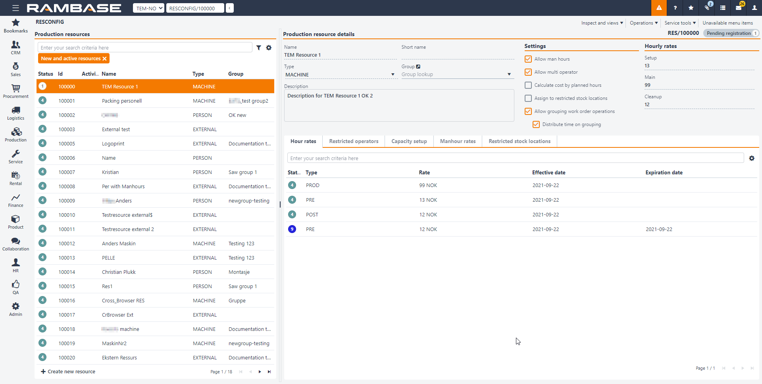Expand the TEM-NO company selector
762x384 pixels.
[x=148, y=8]
